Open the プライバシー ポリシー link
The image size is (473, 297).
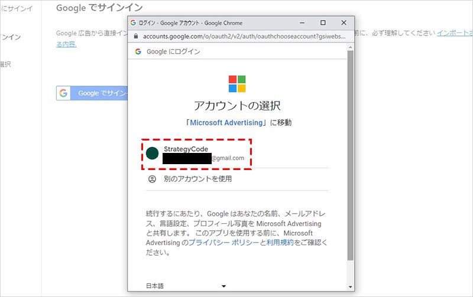223,243
